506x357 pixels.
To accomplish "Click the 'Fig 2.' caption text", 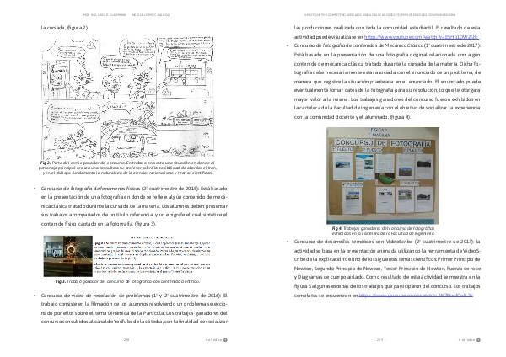I will (127, 168).
